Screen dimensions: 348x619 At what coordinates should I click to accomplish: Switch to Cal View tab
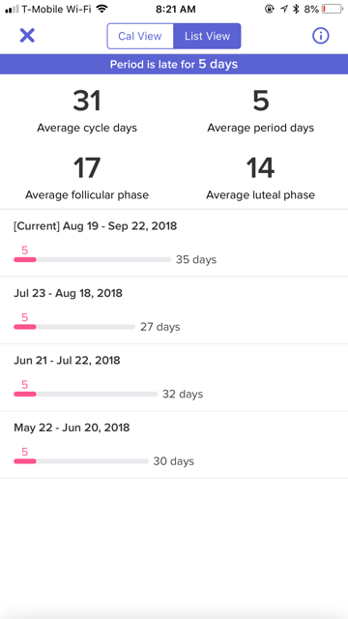point(140,36)
